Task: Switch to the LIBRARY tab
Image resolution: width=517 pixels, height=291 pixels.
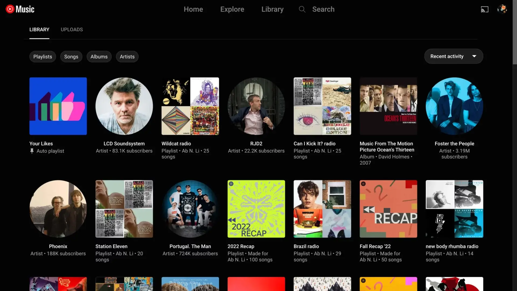Action: tap(39, 29)
